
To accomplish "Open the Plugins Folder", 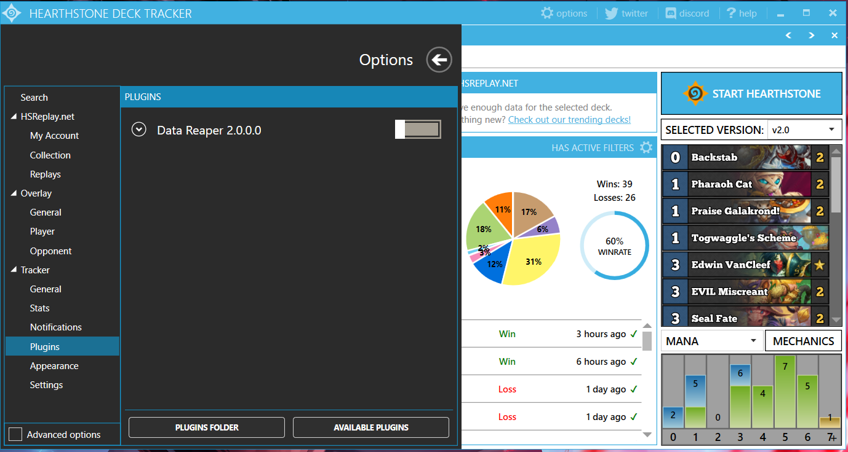I will tap(207, 427).
